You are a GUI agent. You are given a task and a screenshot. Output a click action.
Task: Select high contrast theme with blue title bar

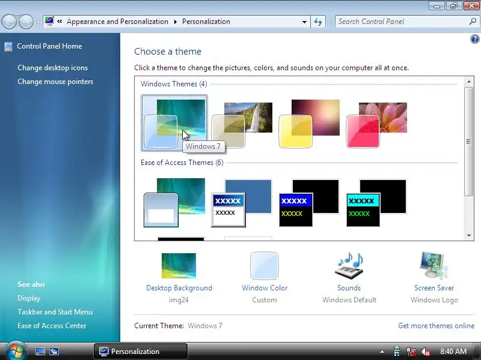pyautogui.click(x=309, y=203)
